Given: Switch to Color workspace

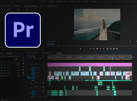Looking at the screenshot, I should point(66,2).
